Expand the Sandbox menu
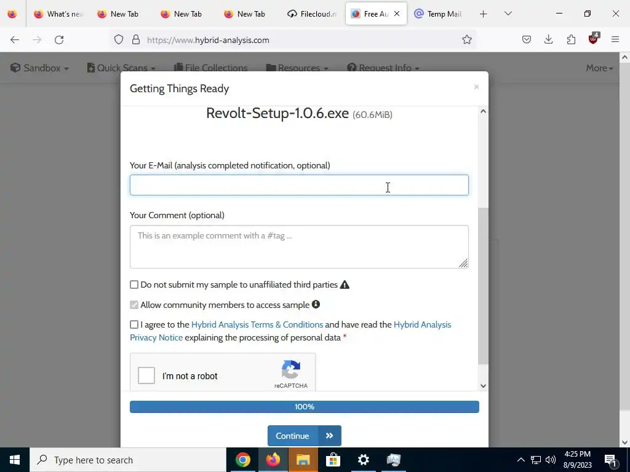Viewport: 630px width, 472px height. 39,68
